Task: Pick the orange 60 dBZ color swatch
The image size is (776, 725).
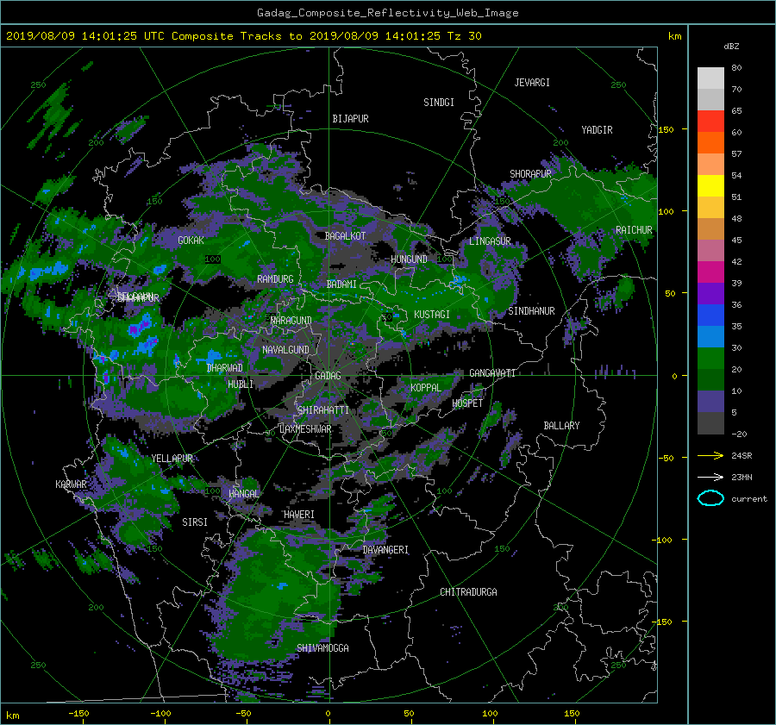Action: point(710,142)
